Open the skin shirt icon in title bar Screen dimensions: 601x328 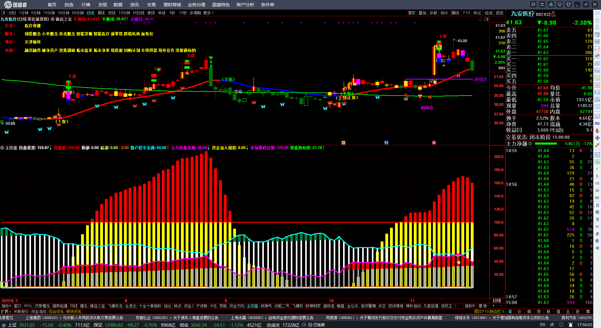point(568,4)
